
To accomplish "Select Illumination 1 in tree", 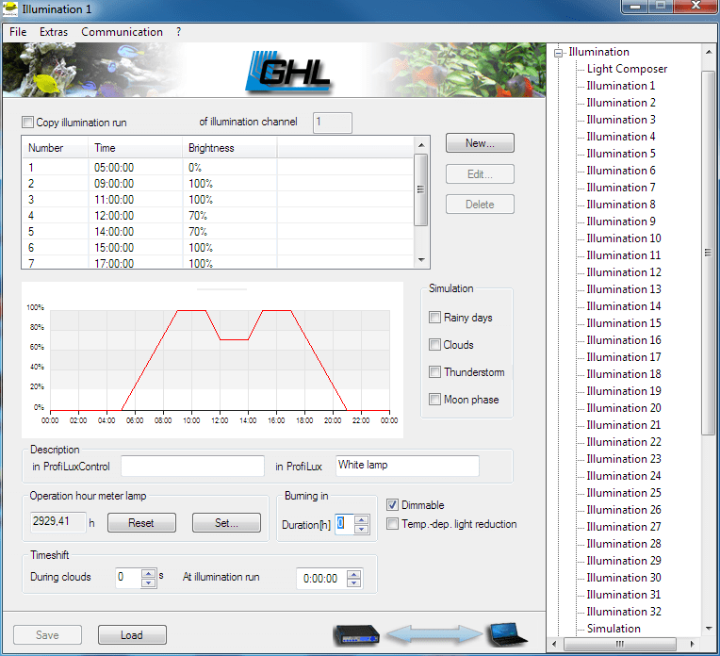I will [x=621, y=86].
